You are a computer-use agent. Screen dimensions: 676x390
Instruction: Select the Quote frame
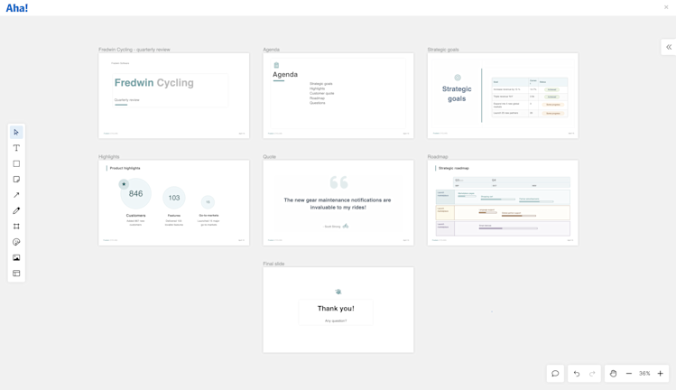[338, 203]
